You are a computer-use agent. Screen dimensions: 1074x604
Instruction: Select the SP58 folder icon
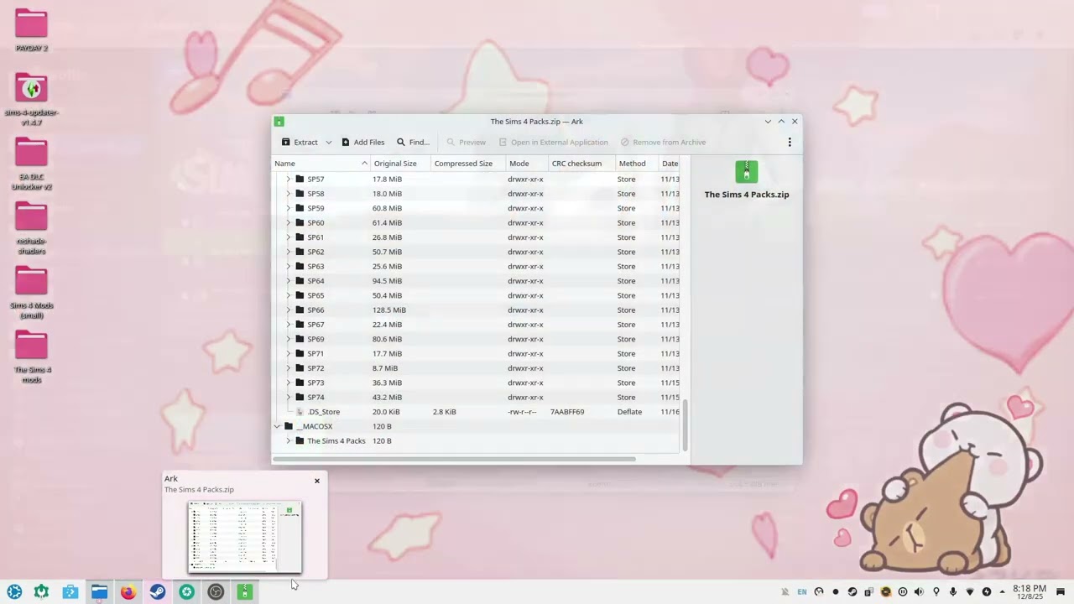(300, 194)
